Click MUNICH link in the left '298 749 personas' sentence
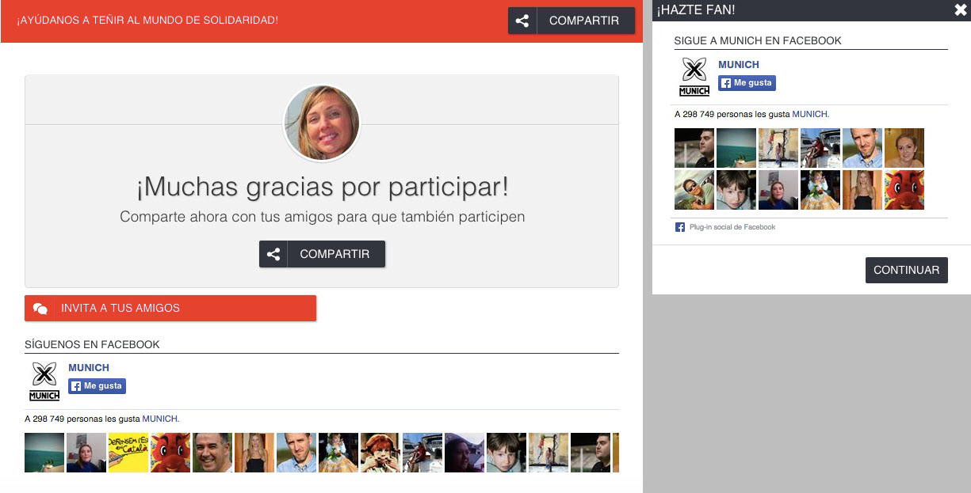 (x=160, y=419)
